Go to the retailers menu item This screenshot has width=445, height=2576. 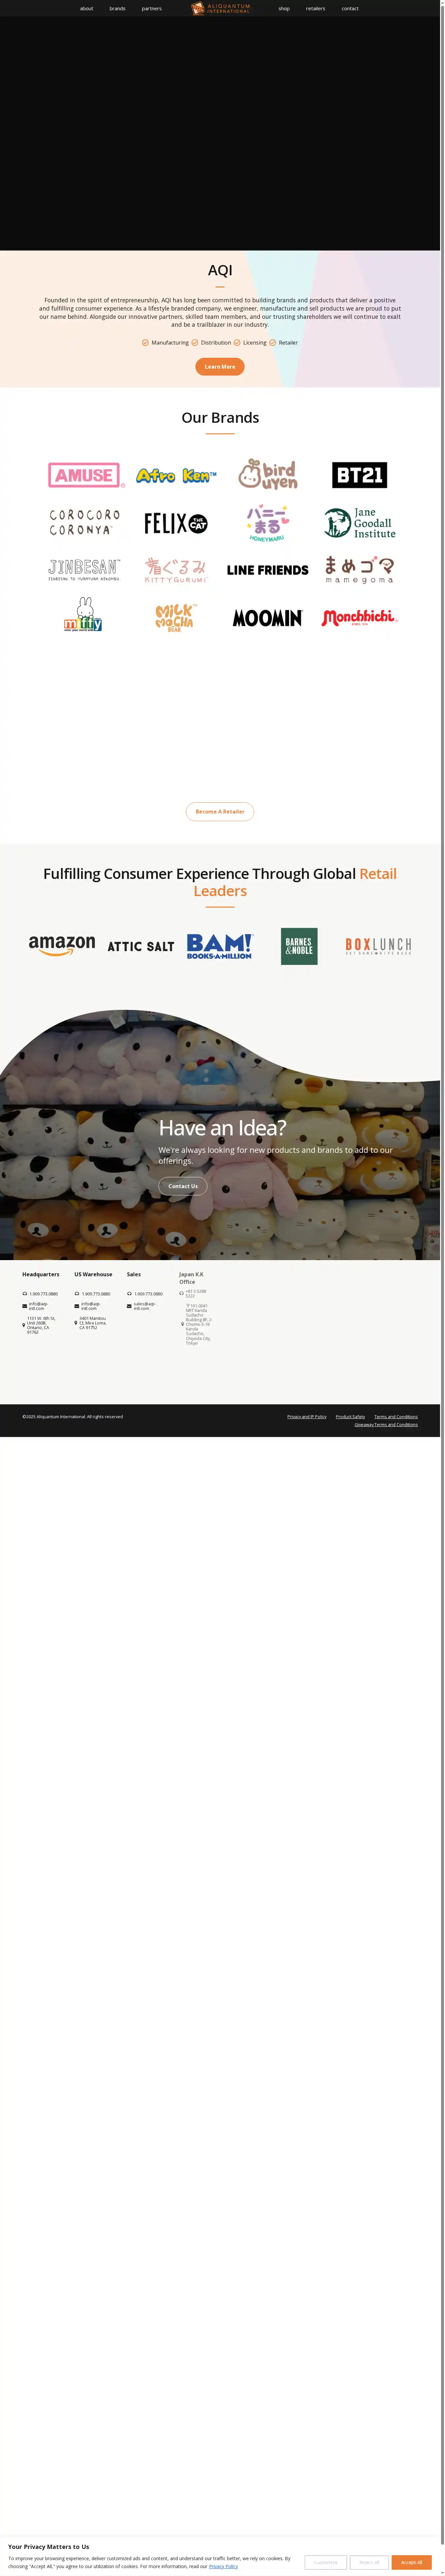pyautogui.click(x=315, y=8)
